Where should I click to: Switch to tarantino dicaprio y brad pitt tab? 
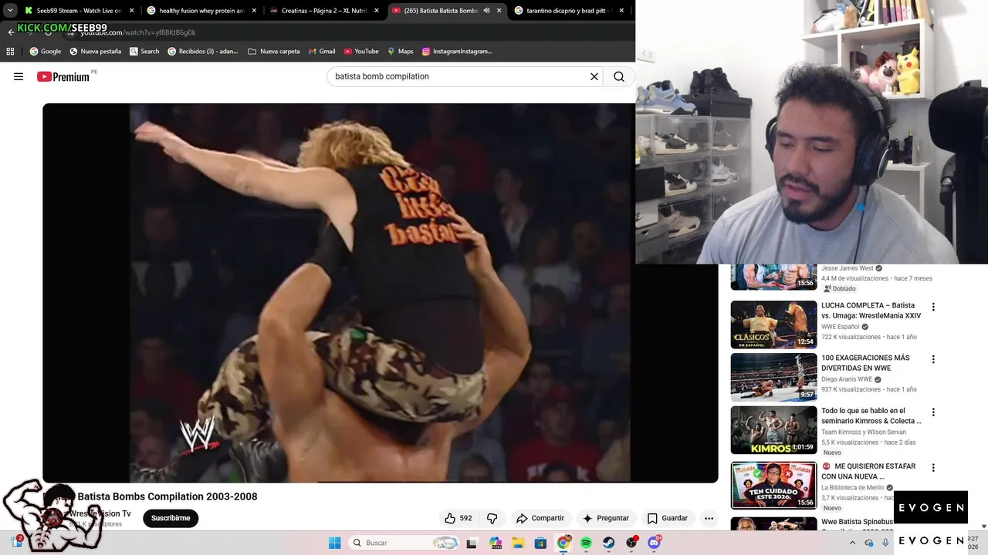[571, 11]
